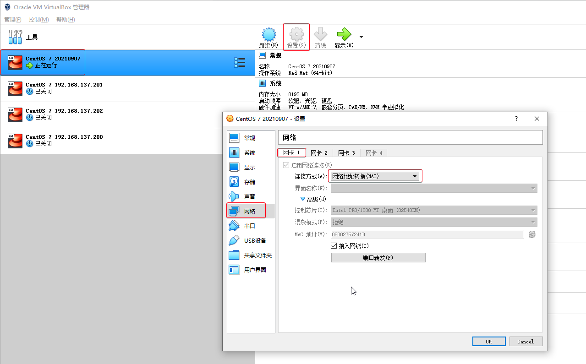The height and width of the screenshot is (364, 586).
Task: Switch to the 网卡 2 tab
Action: click(x=319, y=153)
